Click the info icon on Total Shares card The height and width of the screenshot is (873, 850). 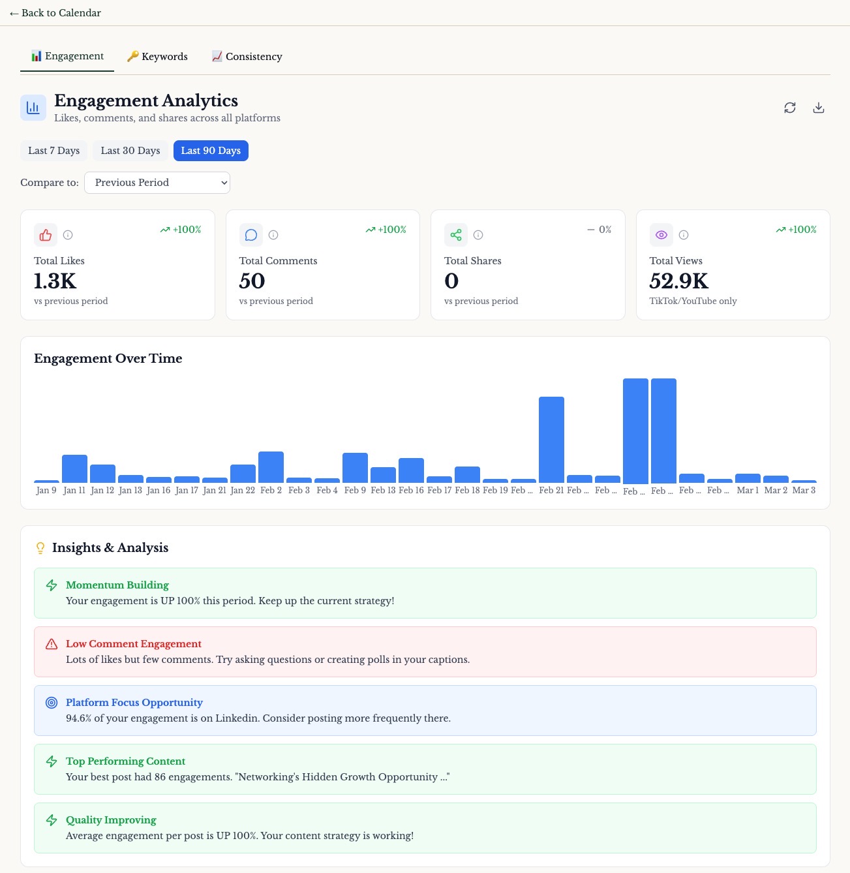(x=478, y=235)
